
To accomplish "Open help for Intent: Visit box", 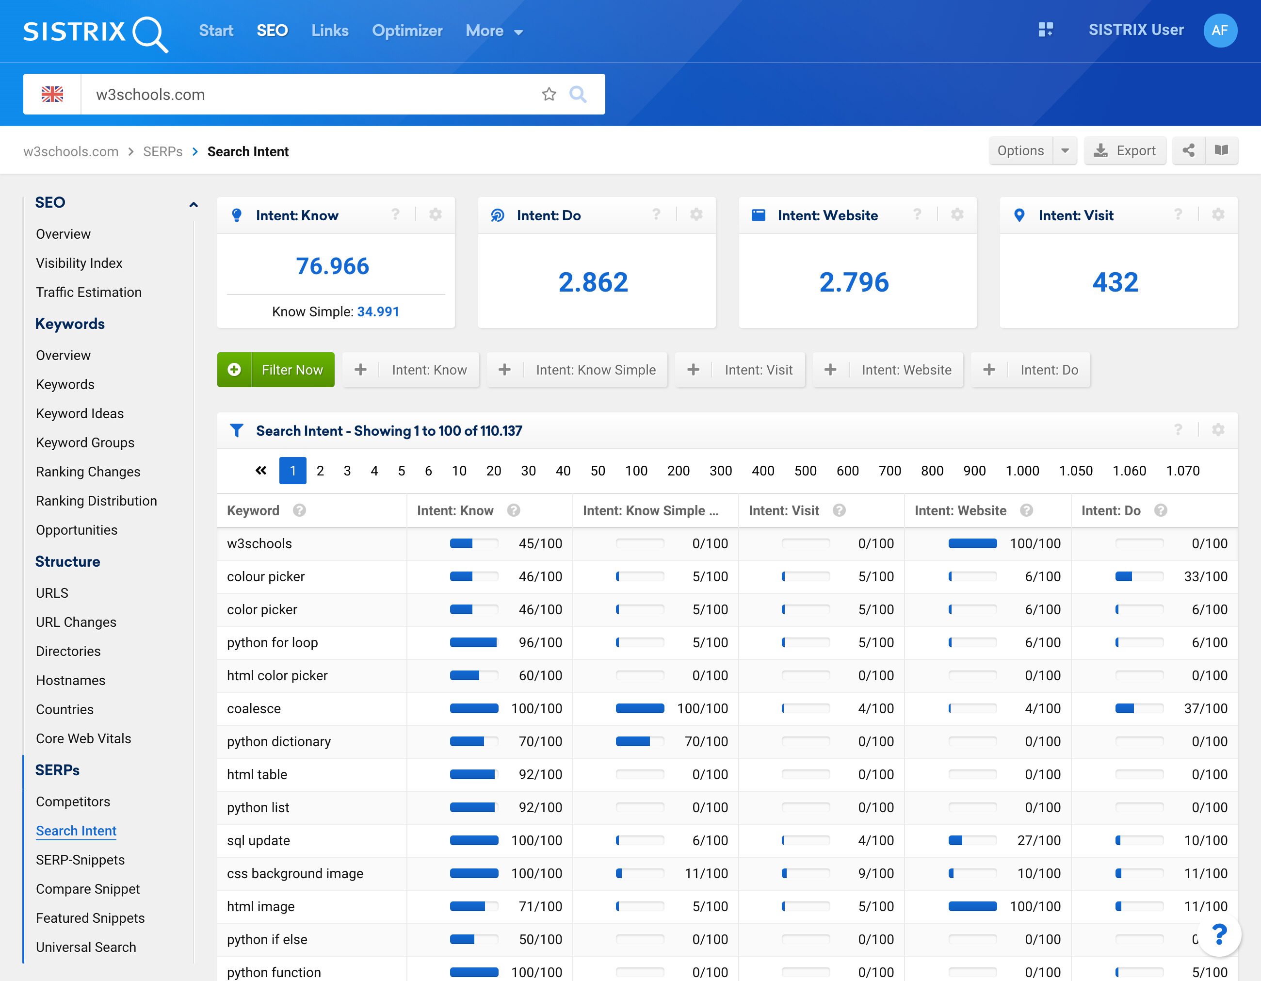I will (x=1179, y=215).
